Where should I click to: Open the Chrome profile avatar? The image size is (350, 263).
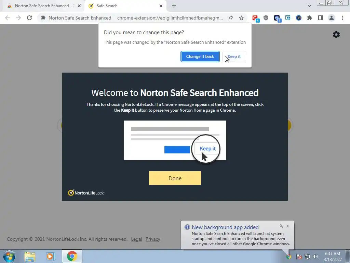[332, 18]
